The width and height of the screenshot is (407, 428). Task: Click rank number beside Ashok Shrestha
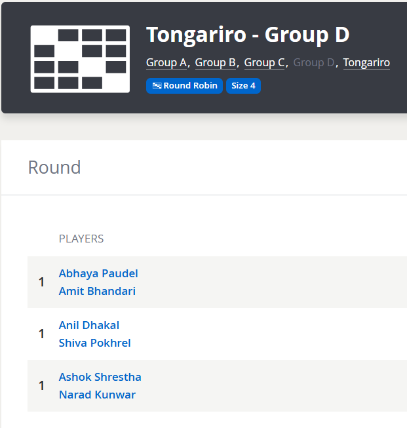point(42,386)
